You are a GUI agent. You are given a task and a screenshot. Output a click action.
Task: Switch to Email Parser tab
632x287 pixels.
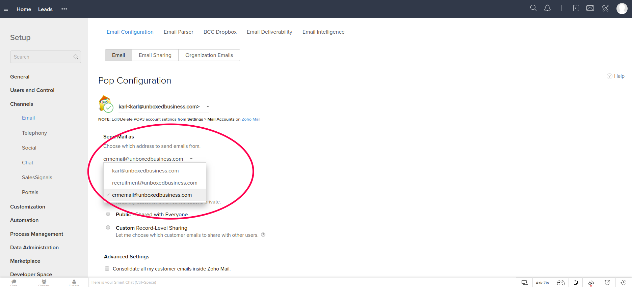(x=179, y=32)
